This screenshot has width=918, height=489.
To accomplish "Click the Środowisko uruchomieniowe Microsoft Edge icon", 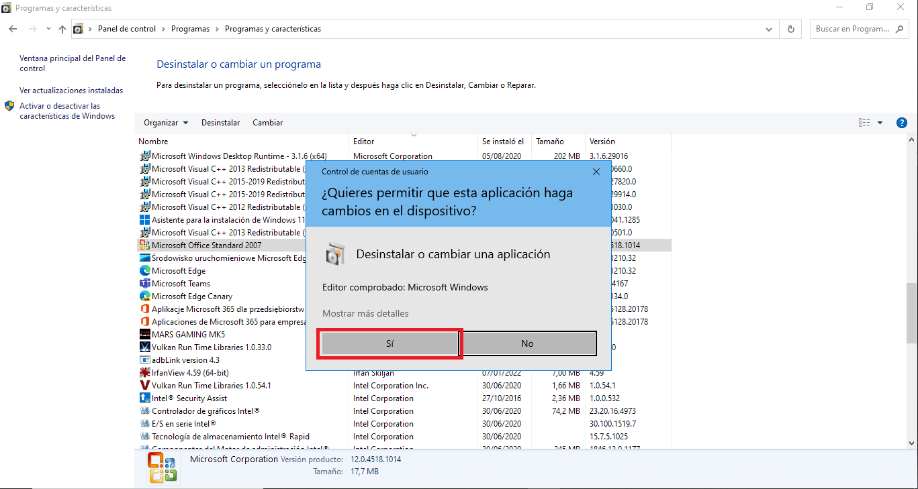I will click(x=144, y=258).
